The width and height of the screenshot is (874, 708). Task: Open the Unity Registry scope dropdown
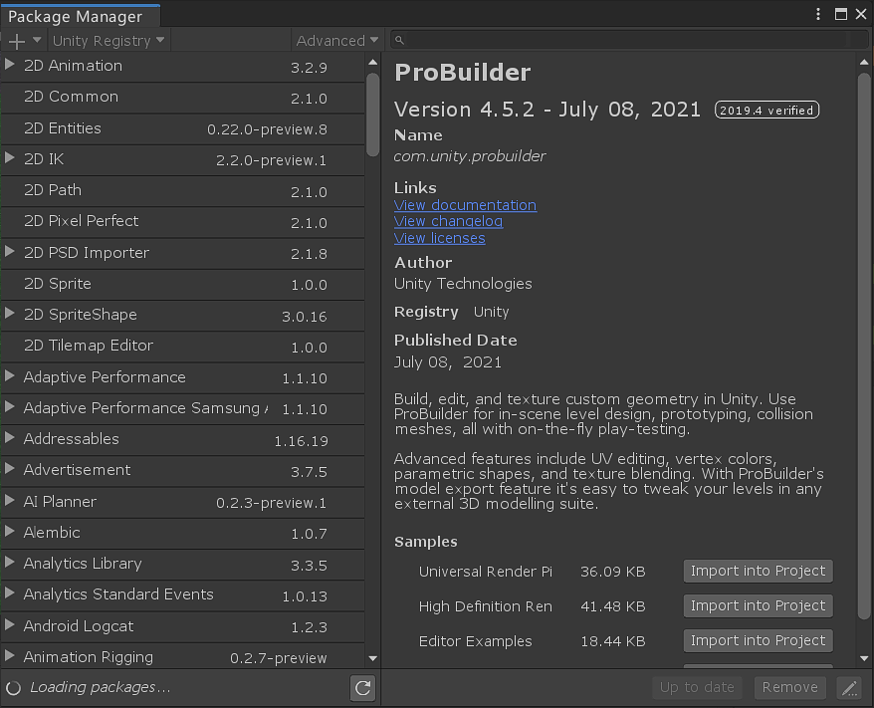coord(109,41)
